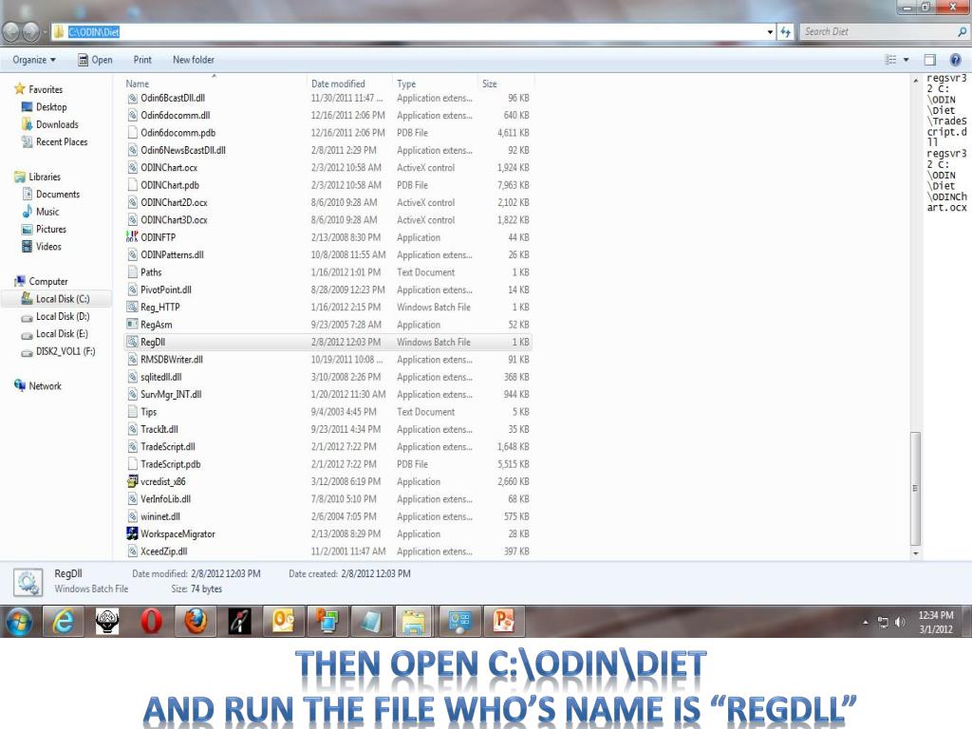The height and width of the screenshot is (729, 972).
Task: Select Local Disk (D:)
Action: (x=56, y=316)
